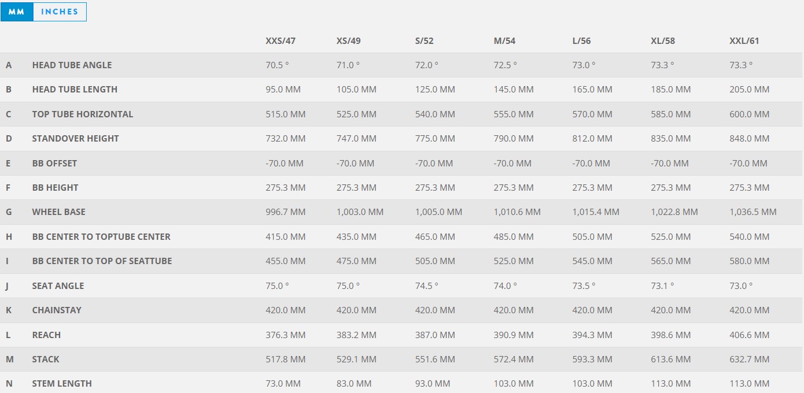804x393 pixels.
Task: Click the SEAT ANGLE row label
Action: point(58,286)
